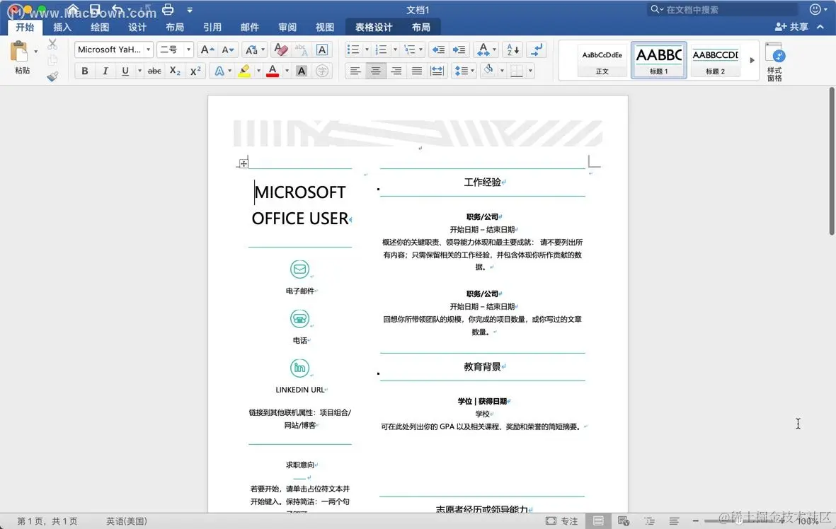This screenshot has height=529, width=836.
Task: Justify the paragraph text
Action: (x=416, y=71)
